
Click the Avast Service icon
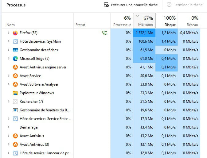[15, 76]
